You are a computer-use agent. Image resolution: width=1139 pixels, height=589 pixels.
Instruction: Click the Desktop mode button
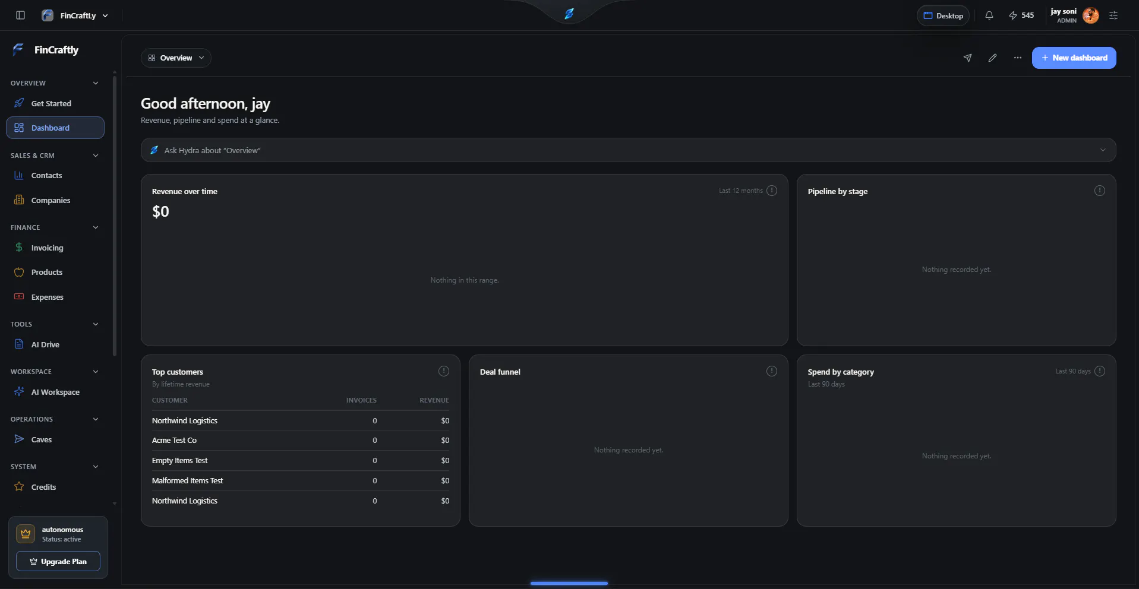tap(943, 15)
